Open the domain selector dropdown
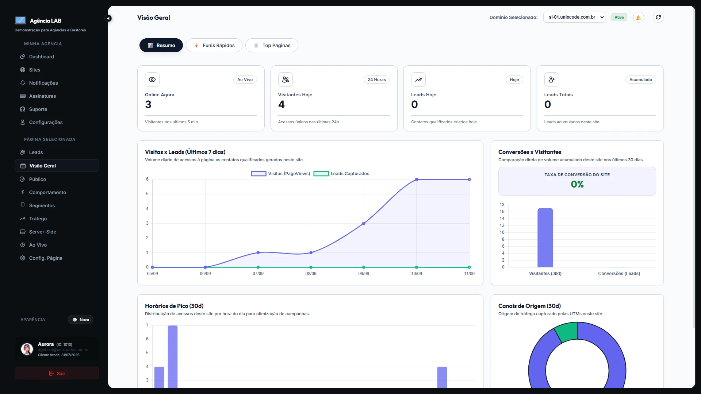 pyautogui.click(x=574, y=17)
